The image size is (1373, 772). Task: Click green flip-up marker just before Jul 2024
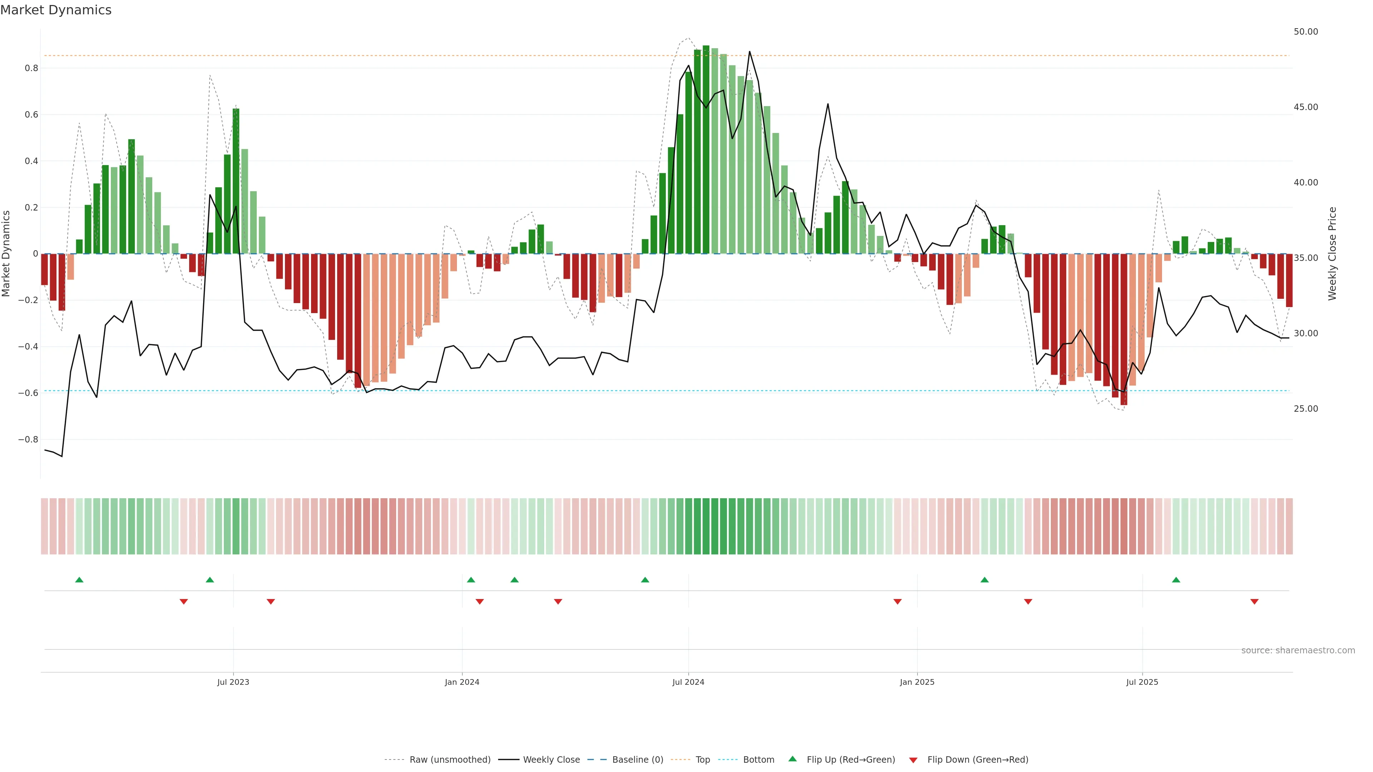[x=645, y=580]
